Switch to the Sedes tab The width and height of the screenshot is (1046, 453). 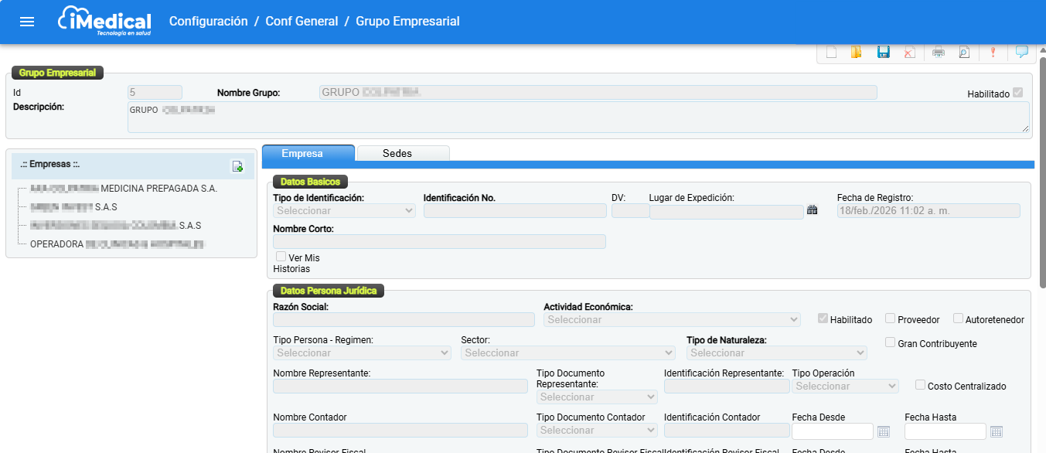397,153
